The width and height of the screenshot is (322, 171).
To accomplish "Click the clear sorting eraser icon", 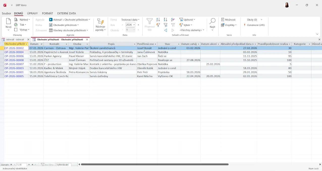I will point(173,20).
